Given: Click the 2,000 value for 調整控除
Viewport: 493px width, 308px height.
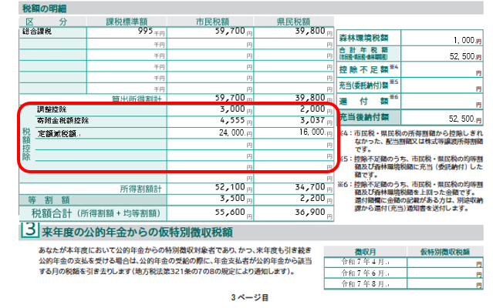Looking at the screenshot, I should coord(312,109).
